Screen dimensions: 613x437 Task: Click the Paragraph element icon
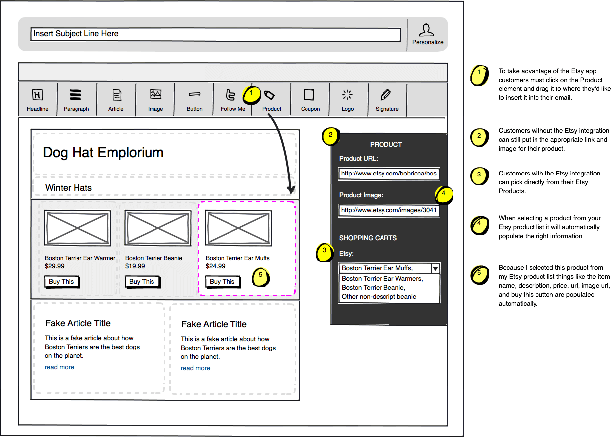pos(76,95)
